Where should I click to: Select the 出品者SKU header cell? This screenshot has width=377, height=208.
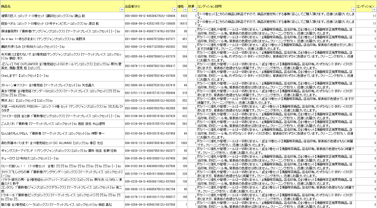click(150, 6)
